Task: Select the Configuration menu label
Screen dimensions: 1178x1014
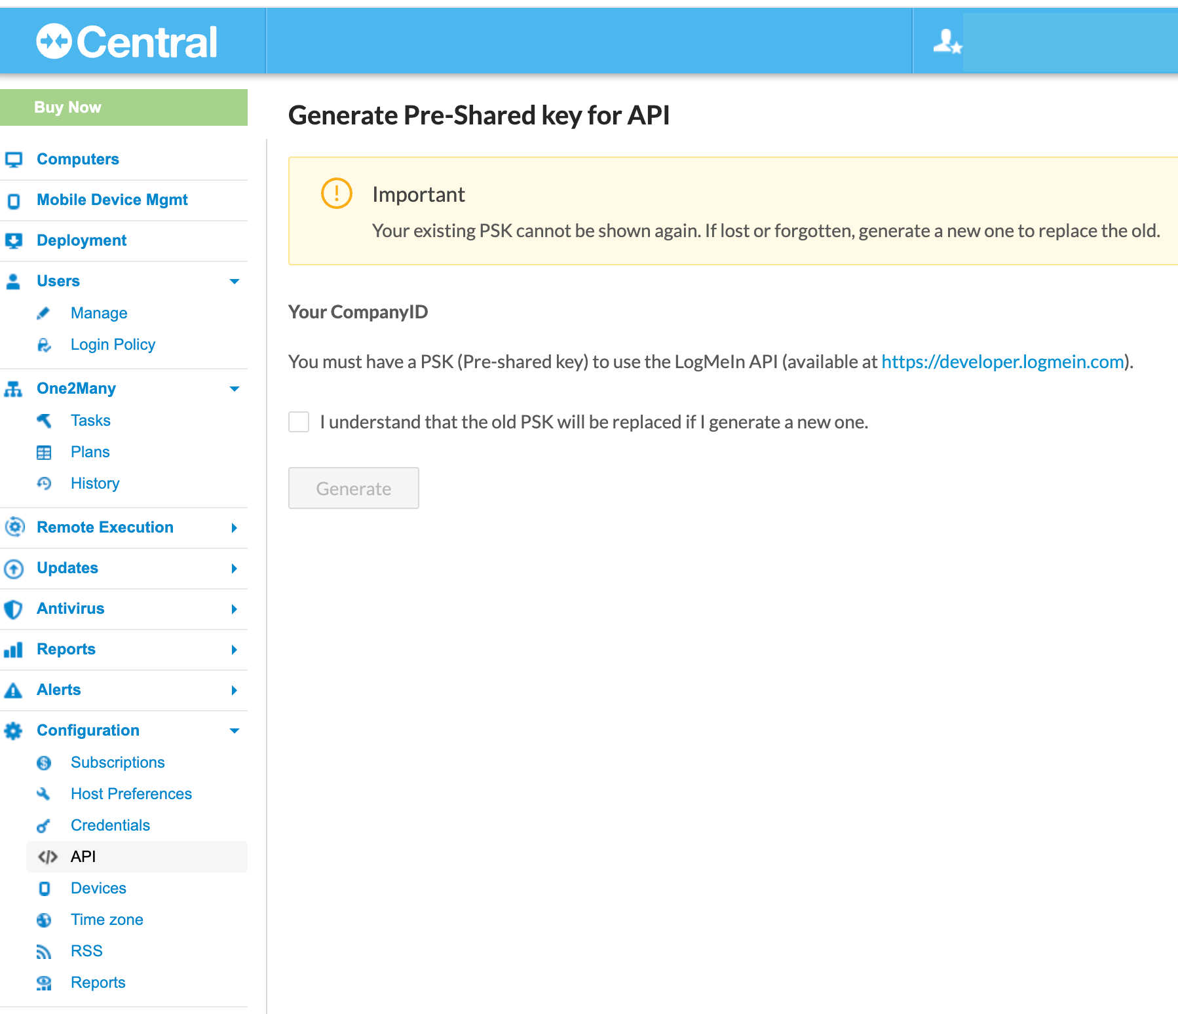Action: click(88, 730)
